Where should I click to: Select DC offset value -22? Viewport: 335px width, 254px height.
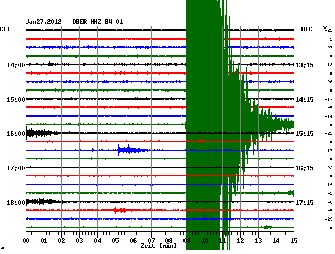[328, 168]
